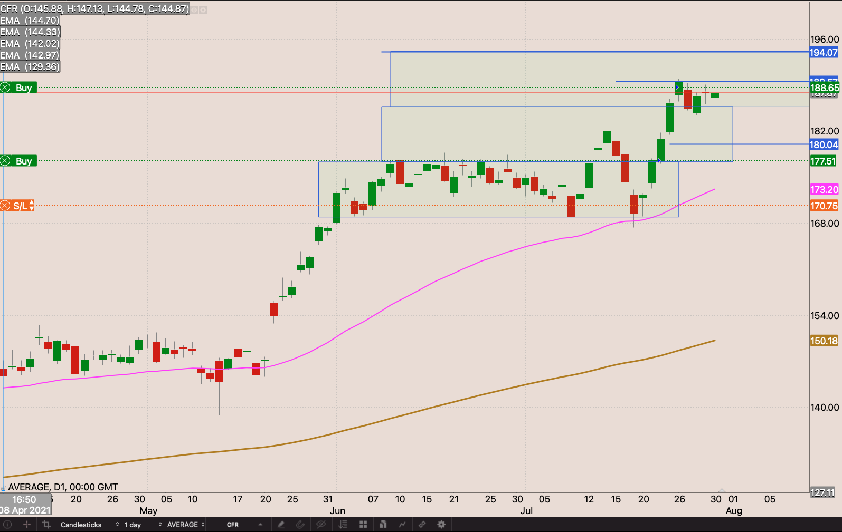Toggle visibility eye next to CFR label
This screenshot has width=842, height=532.
[194, 10]
